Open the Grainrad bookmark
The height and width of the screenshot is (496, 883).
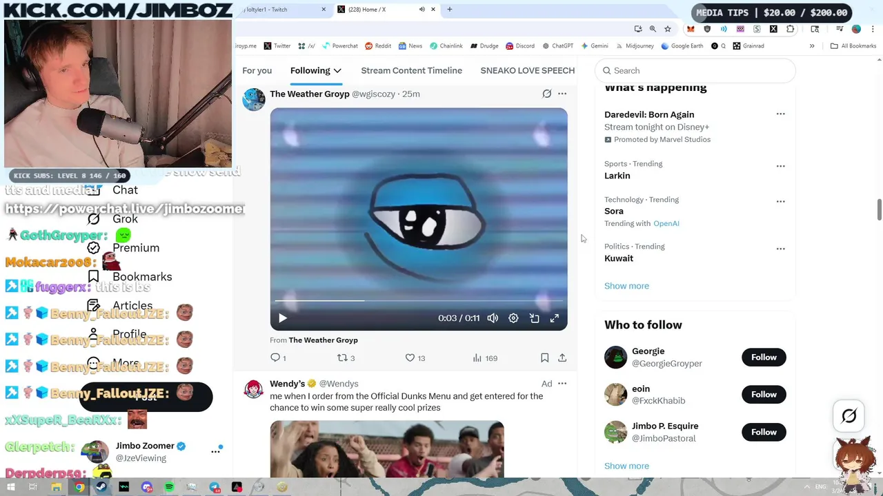click(x=748, y=46)
